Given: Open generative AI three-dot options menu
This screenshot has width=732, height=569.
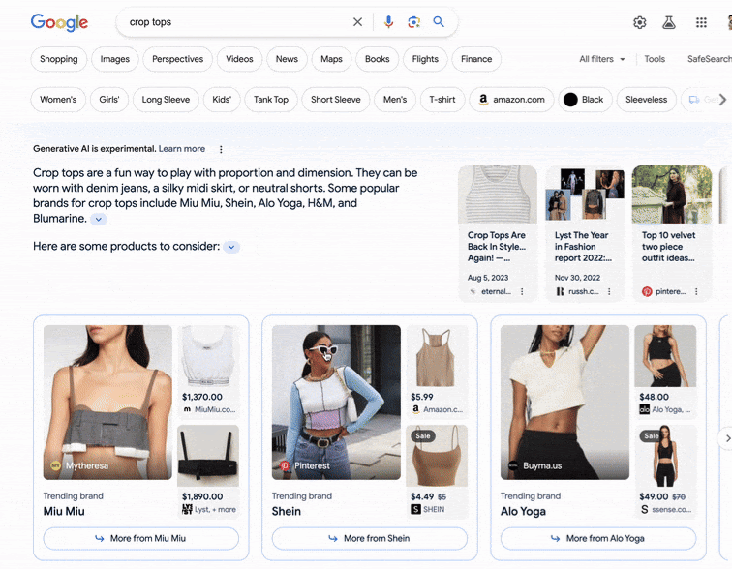Looking at the screenshot, I should pos(221,149).
